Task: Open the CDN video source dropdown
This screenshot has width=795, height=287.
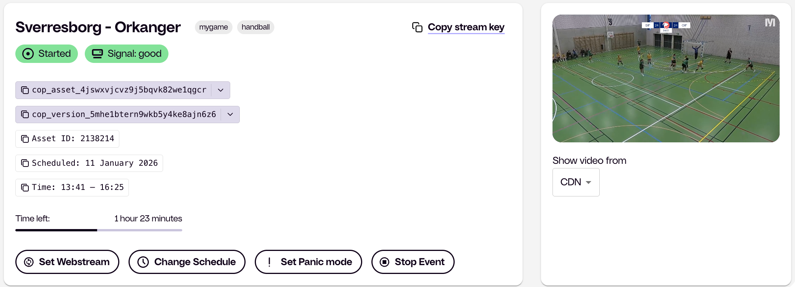Action: [576, 182]
